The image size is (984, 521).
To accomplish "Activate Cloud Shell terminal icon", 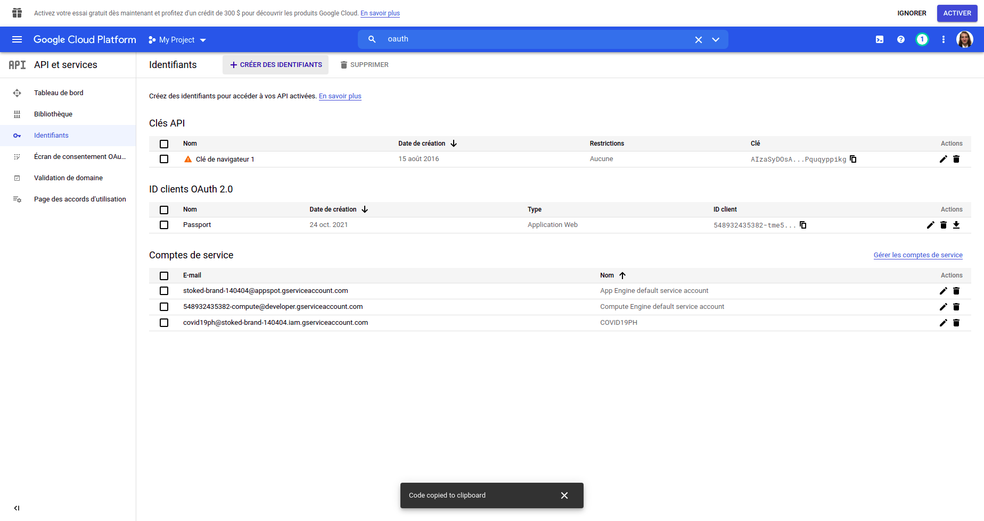I will pos(880,39).
